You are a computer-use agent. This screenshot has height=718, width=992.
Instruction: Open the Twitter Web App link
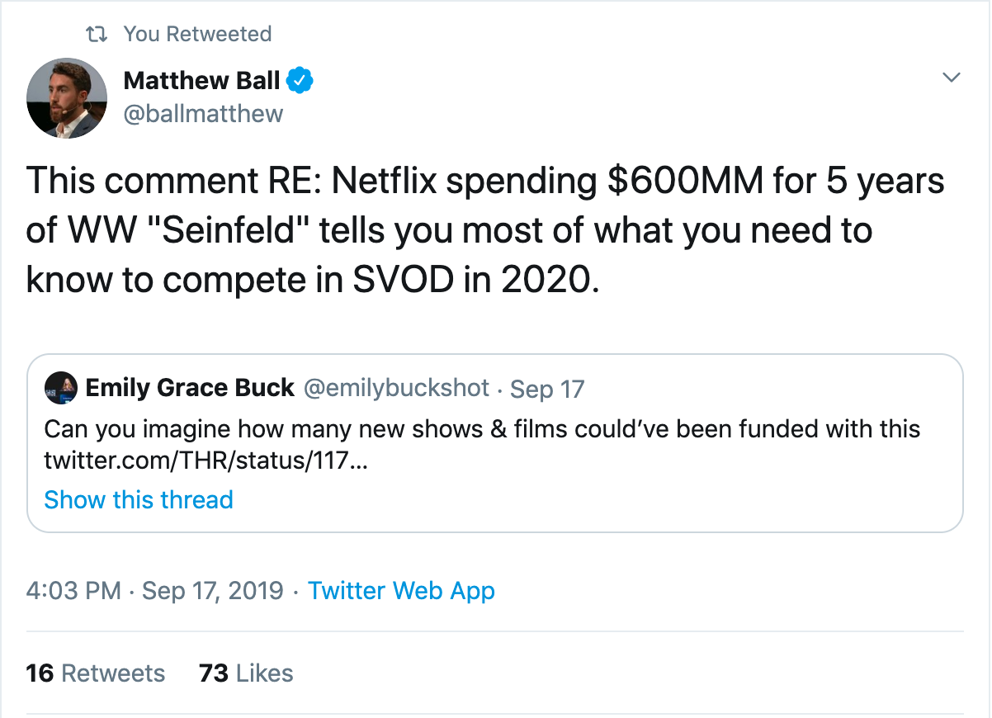coord(401,591)
